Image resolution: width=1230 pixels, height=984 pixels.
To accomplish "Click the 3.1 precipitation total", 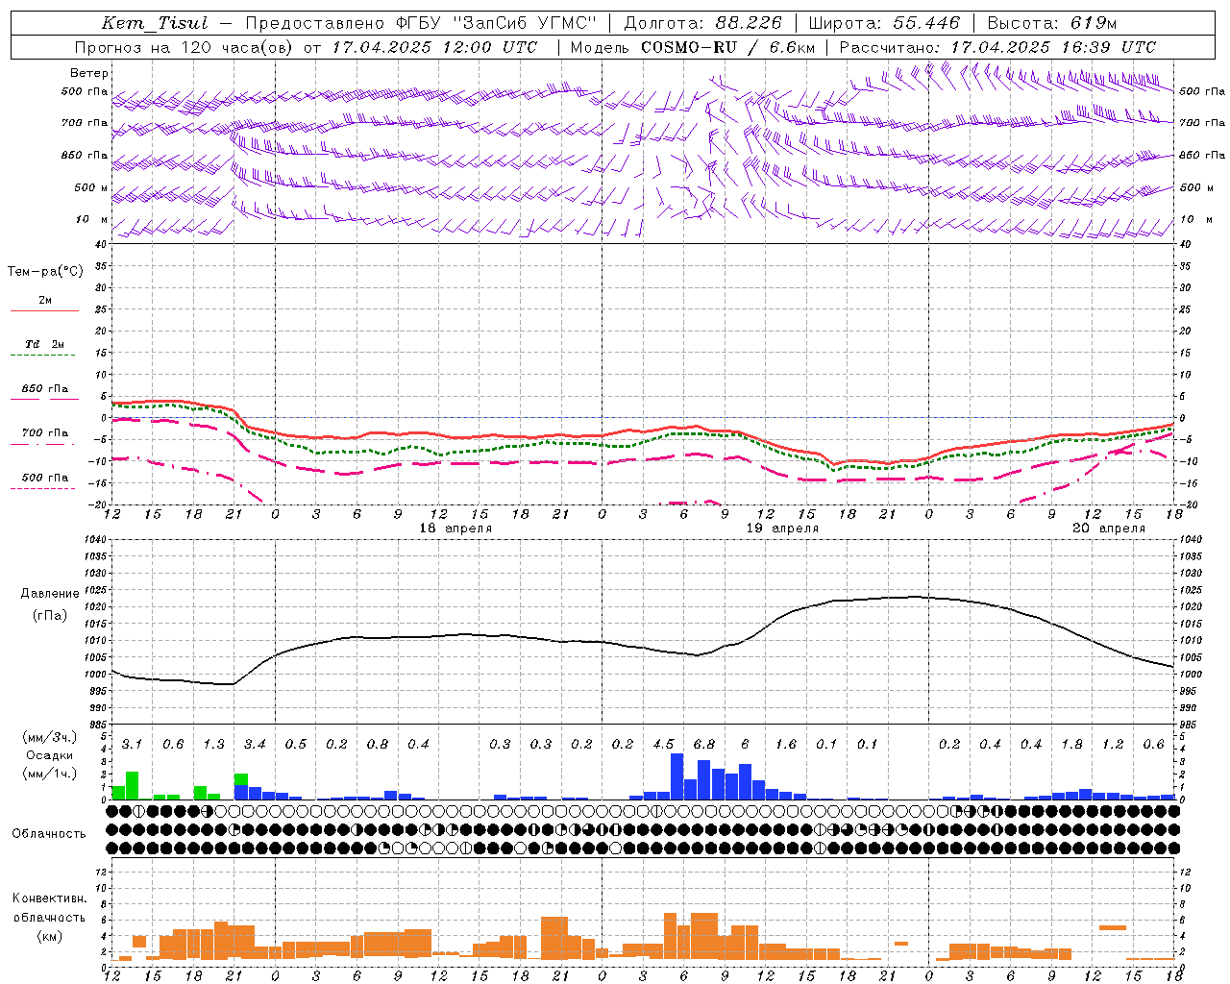I will point(132,745).
